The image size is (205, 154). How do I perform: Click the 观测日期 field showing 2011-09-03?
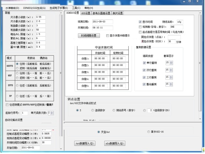[x=102, y=22]
